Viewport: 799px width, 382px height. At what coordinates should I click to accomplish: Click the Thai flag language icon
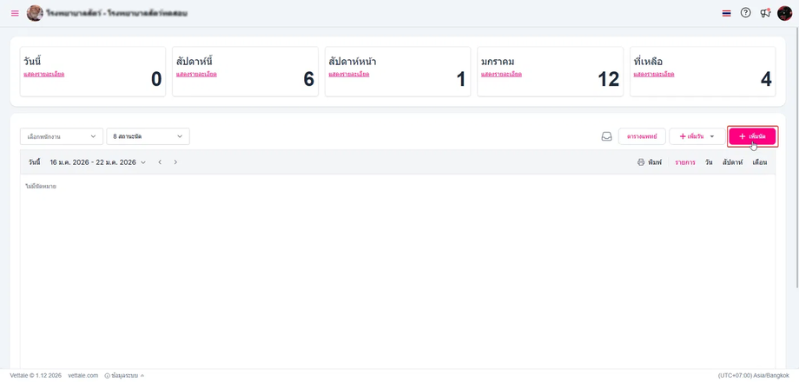click(726, 13)
